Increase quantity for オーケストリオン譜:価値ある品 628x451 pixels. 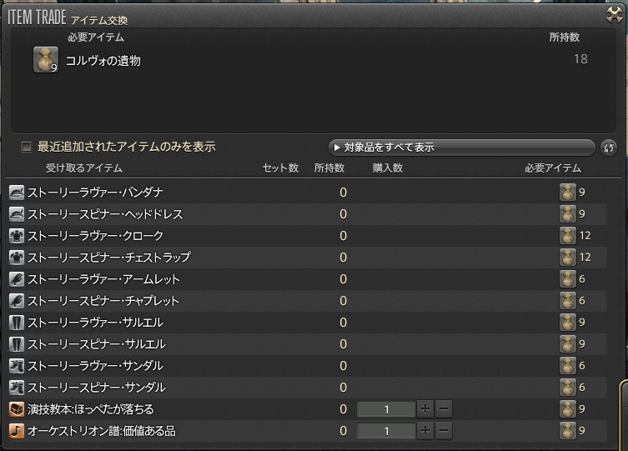pos(425,431)
